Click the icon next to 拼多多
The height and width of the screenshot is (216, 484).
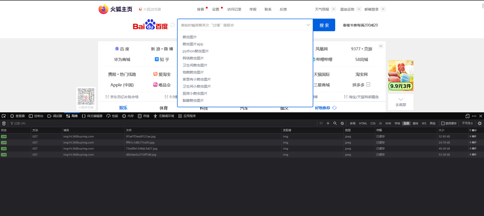368,85
